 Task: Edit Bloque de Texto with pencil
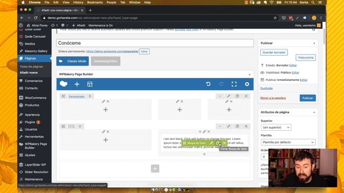[x=211, y=143]
